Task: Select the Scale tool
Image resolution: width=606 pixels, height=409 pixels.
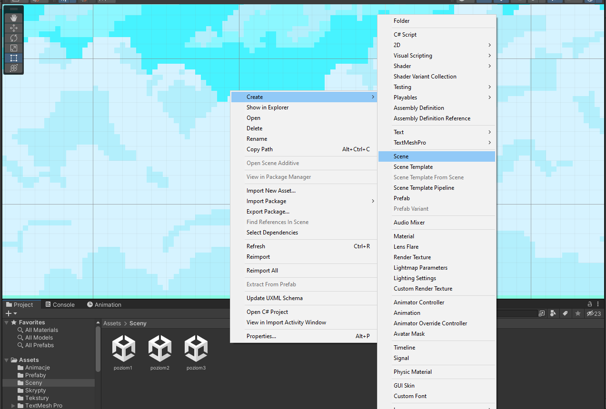Action: coord(14,48)
